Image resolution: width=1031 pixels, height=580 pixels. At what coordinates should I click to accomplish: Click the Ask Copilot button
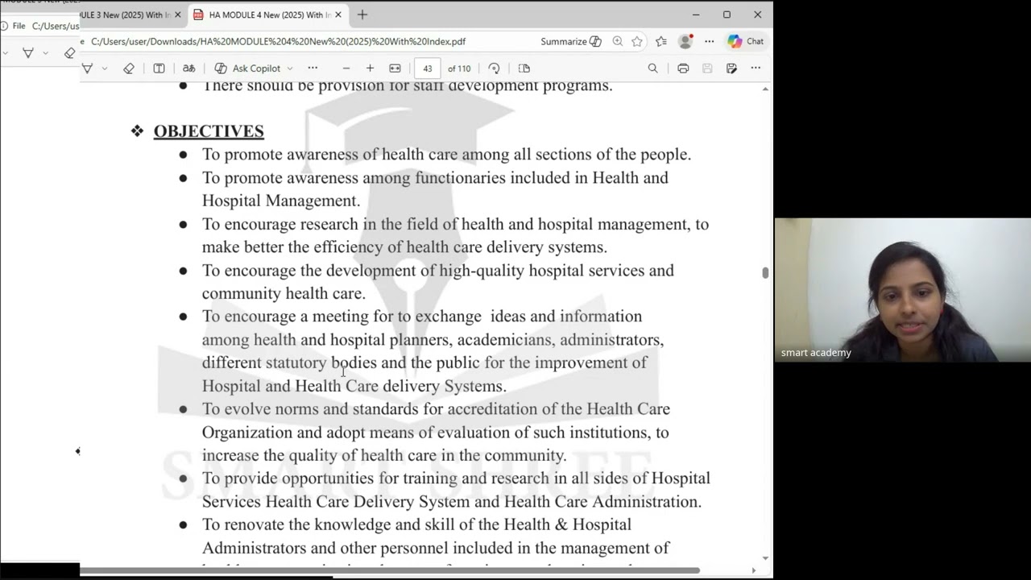click(248, 68)
